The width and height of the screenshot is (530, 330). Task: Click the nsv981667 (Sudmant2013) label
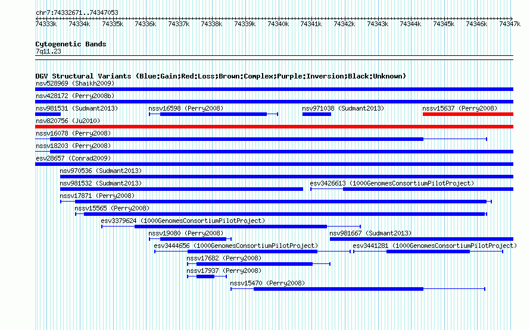tap(370, 233)
